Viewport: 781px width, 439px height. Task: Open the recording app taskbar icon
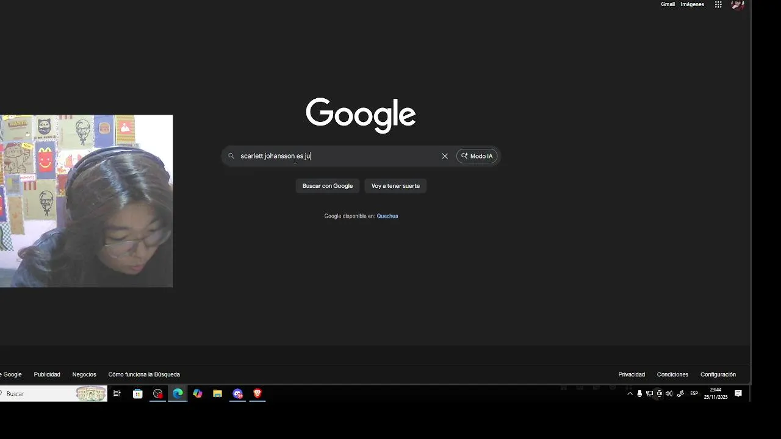click(158, 394)
